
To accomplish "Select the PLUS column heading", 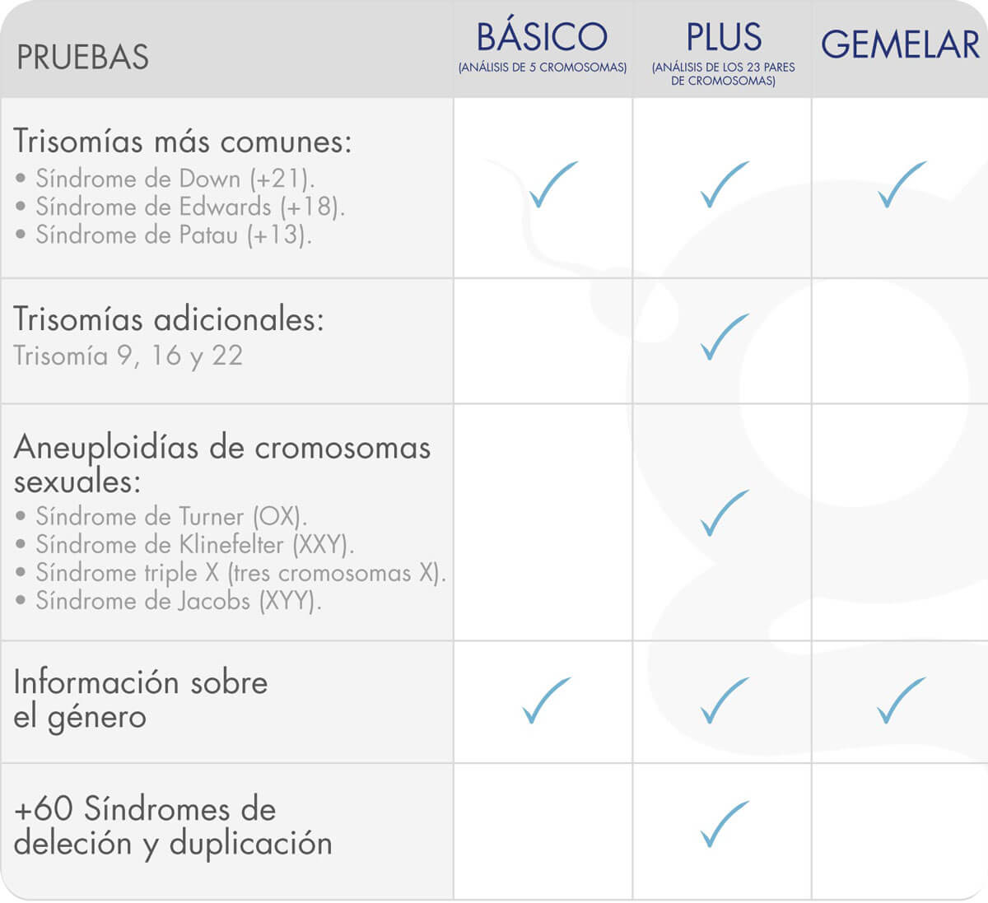I will 724,38.
